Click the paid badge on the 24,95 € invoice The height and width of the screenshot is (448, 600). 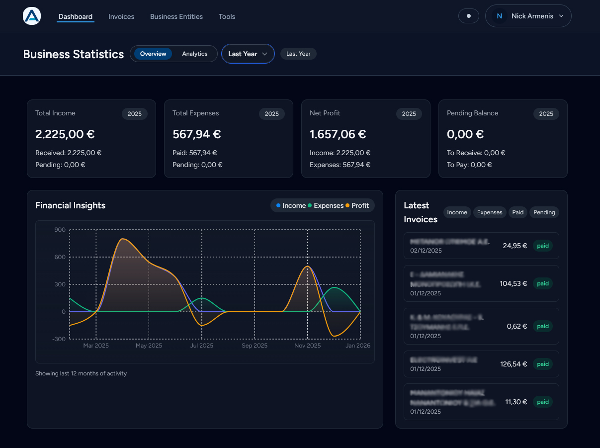point(542,246)
